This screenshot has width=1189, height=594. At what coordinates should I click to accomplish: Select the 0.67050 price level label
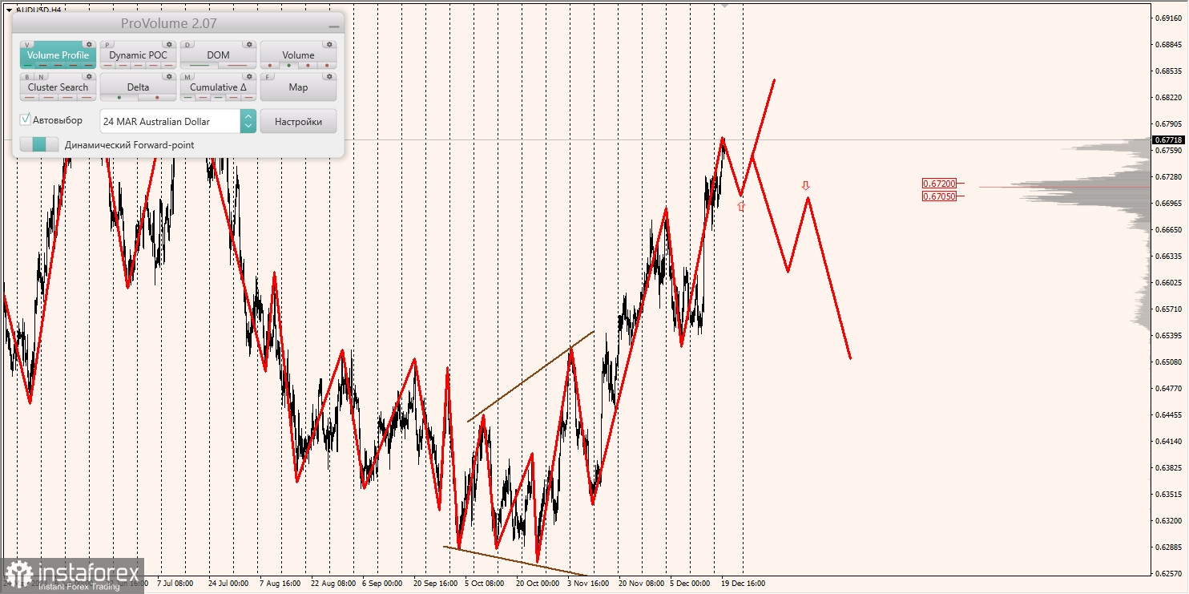click(939, 196)
